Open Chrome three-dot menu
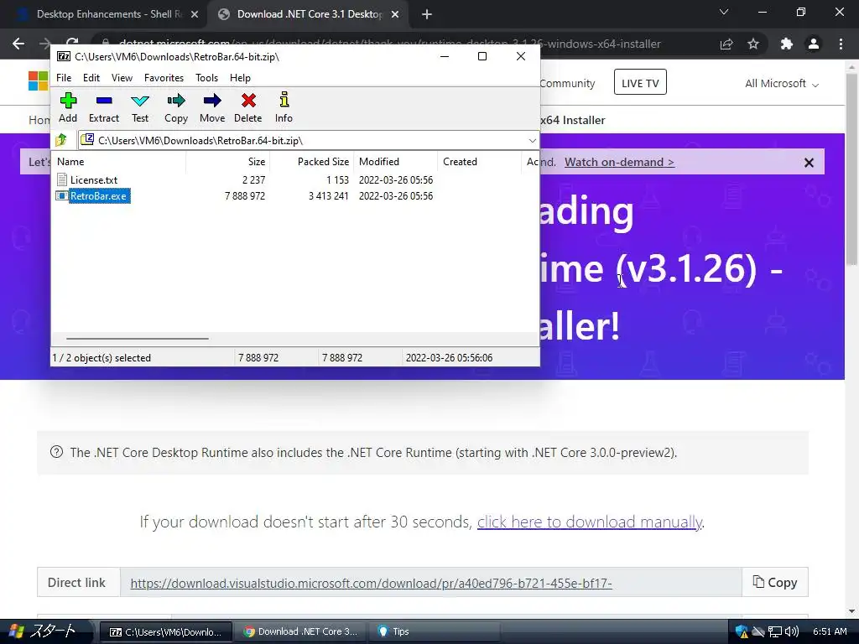 click(841, 44)
